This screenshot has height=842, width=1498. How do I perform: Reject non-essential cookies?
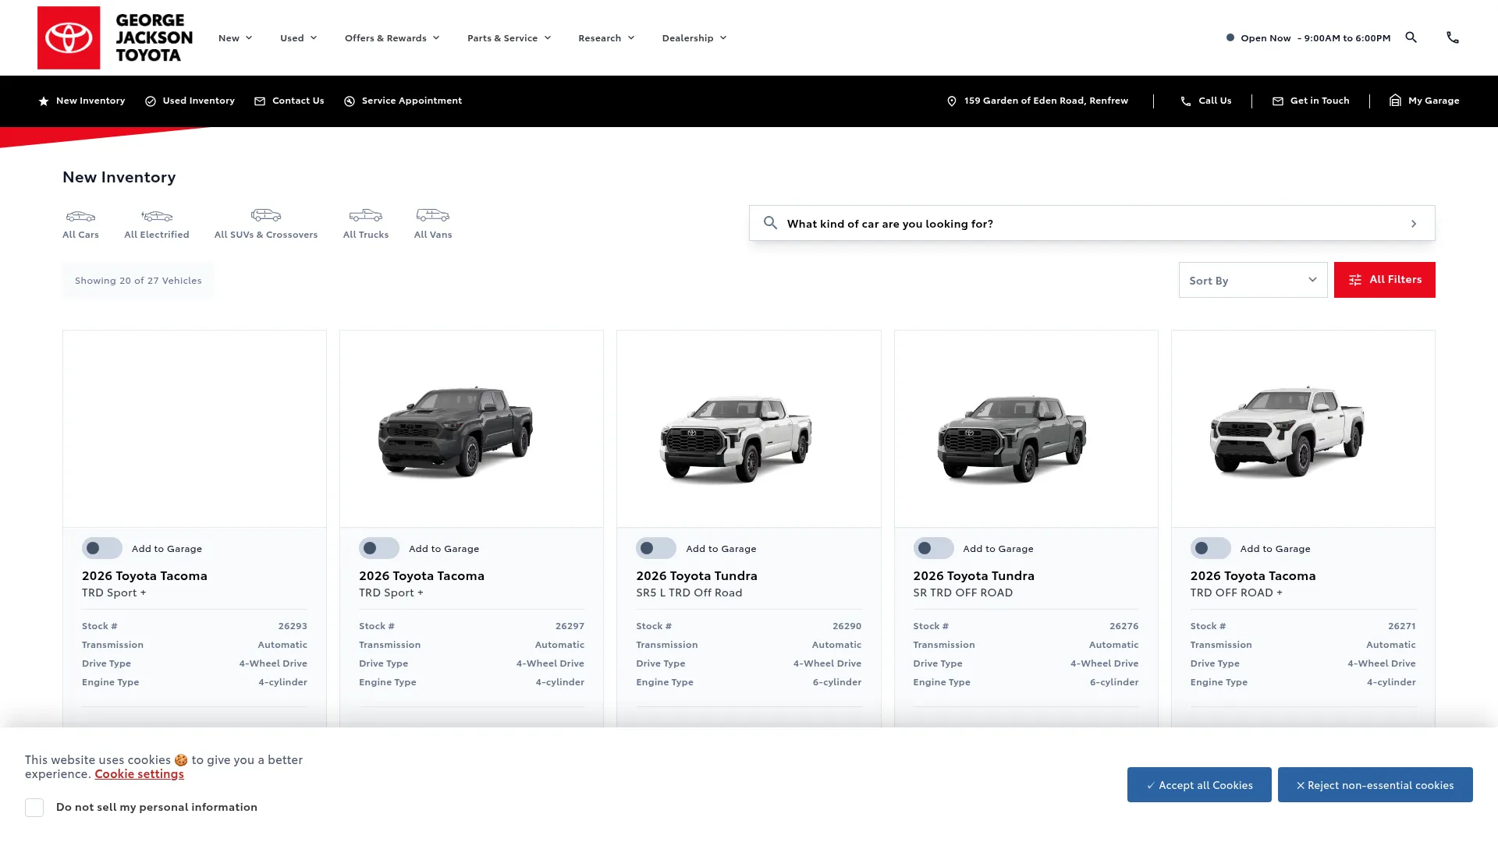coord(1375,784)
